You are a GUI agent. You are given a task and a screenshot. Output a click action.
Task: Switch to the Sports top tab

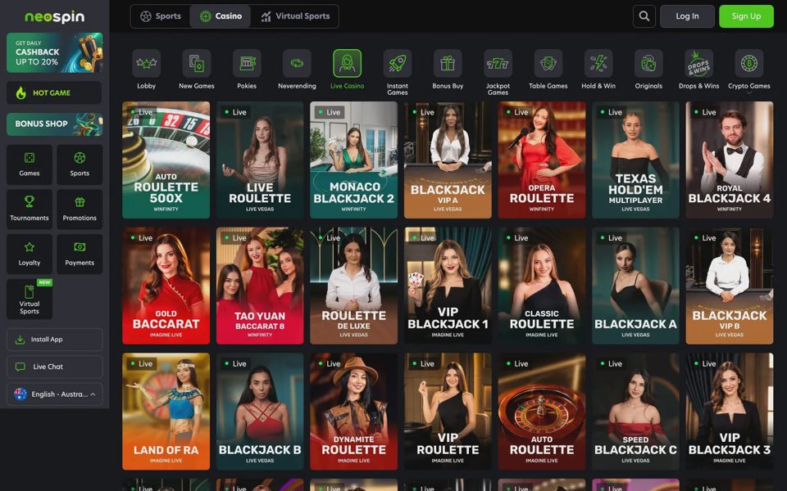[160, 16]
